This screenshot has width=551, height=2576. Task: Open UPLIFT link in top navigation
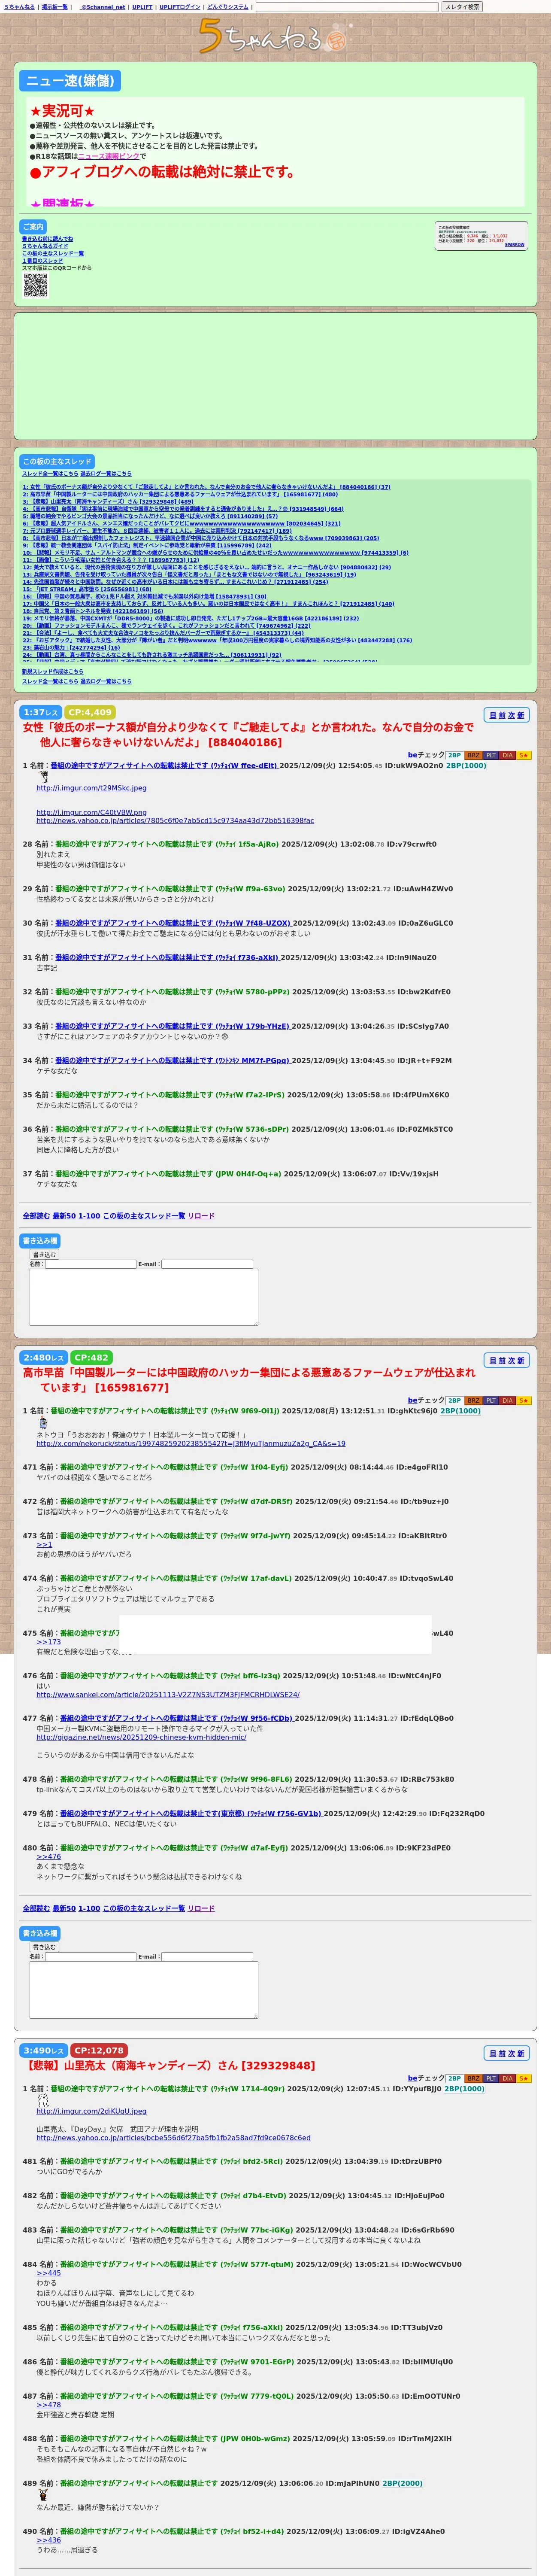pos(142,7)
